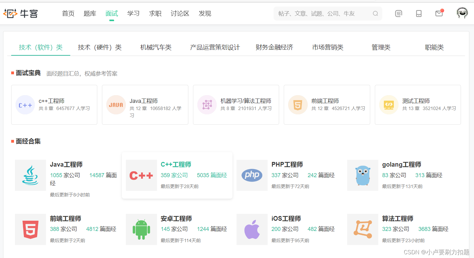Image resolution: width=474 pixels, height=258 pixels.
Task: Switch to the 技术（硬件）类 tab
Action: [100, 47]
